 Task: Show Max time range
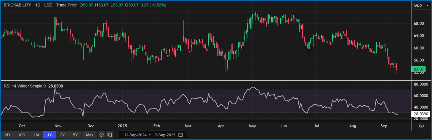pos(89,135)
